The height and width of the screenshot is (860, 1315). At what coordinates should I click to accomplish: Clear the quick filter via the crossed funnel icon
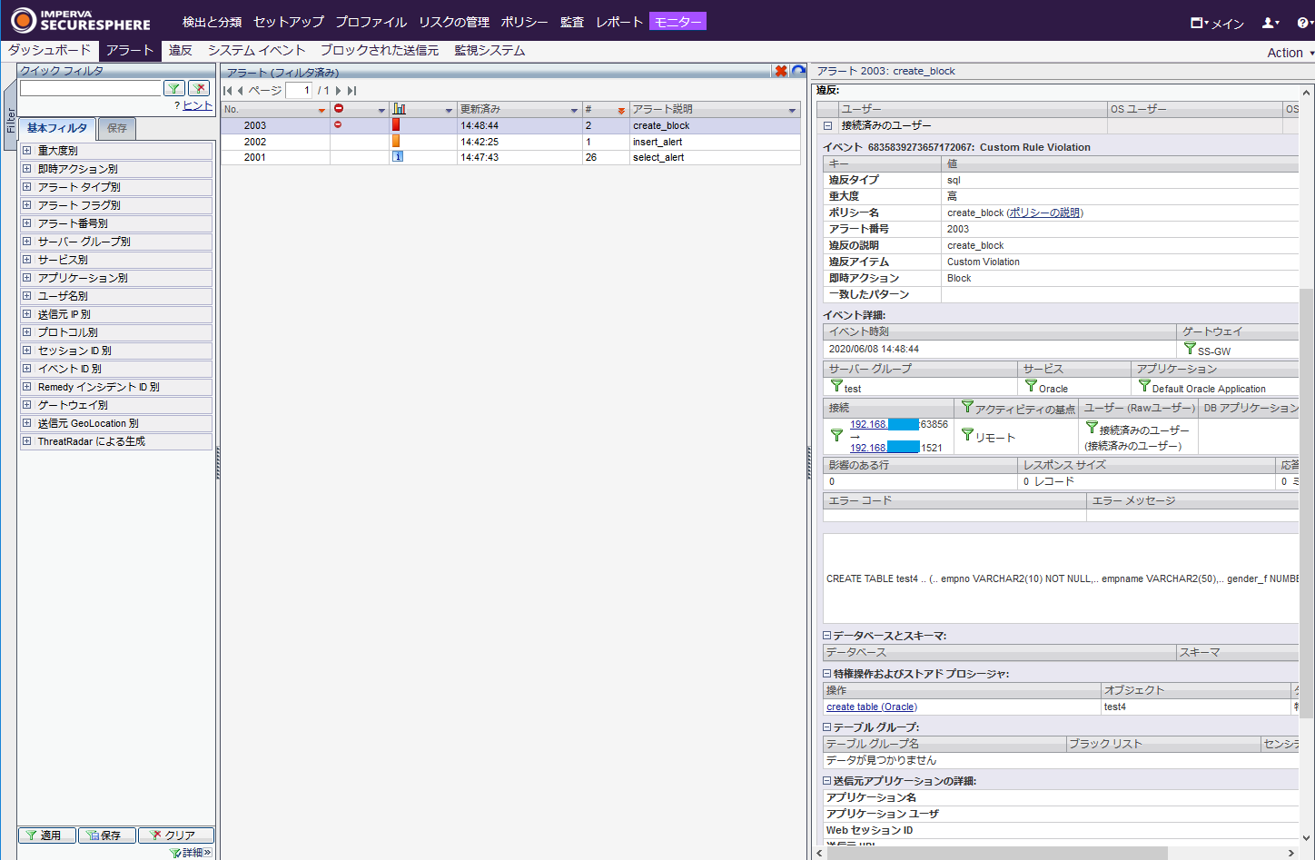(x=199, y=88)
